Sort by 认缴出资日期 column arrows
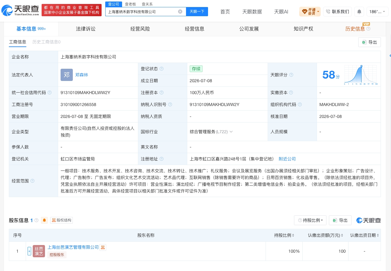 pyautogui.click(x=378, y=236)
